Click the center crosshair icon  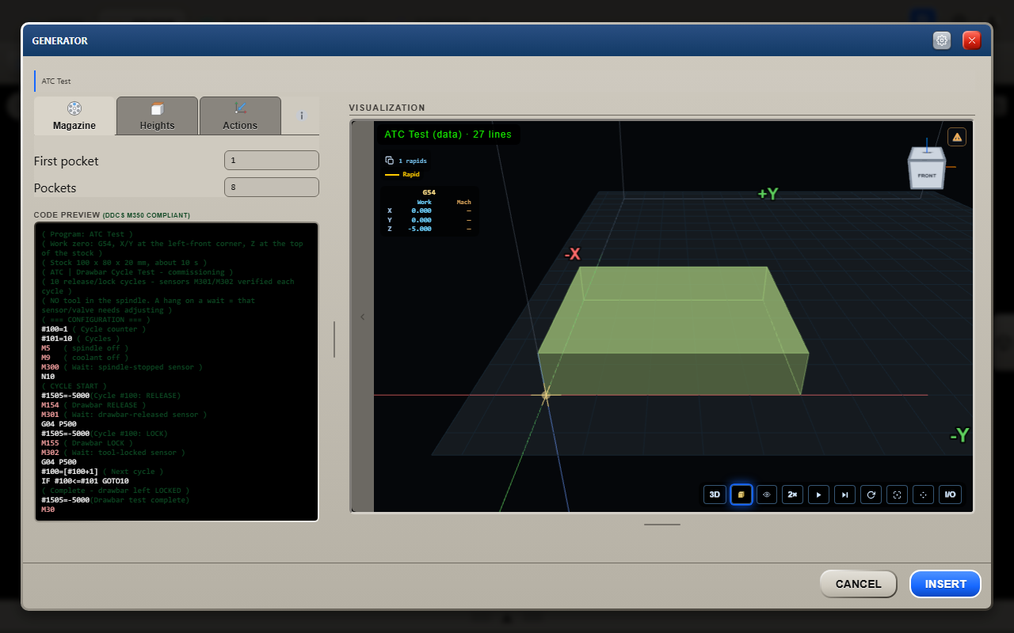(x=923, y=495)
